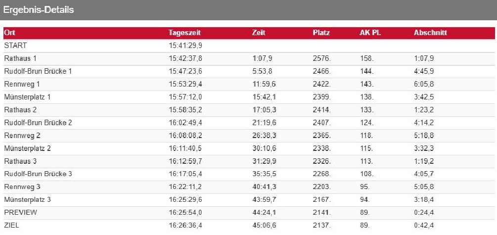Select the START row label
This screenshot has height=235, width=497.
[x=15, y=46]
